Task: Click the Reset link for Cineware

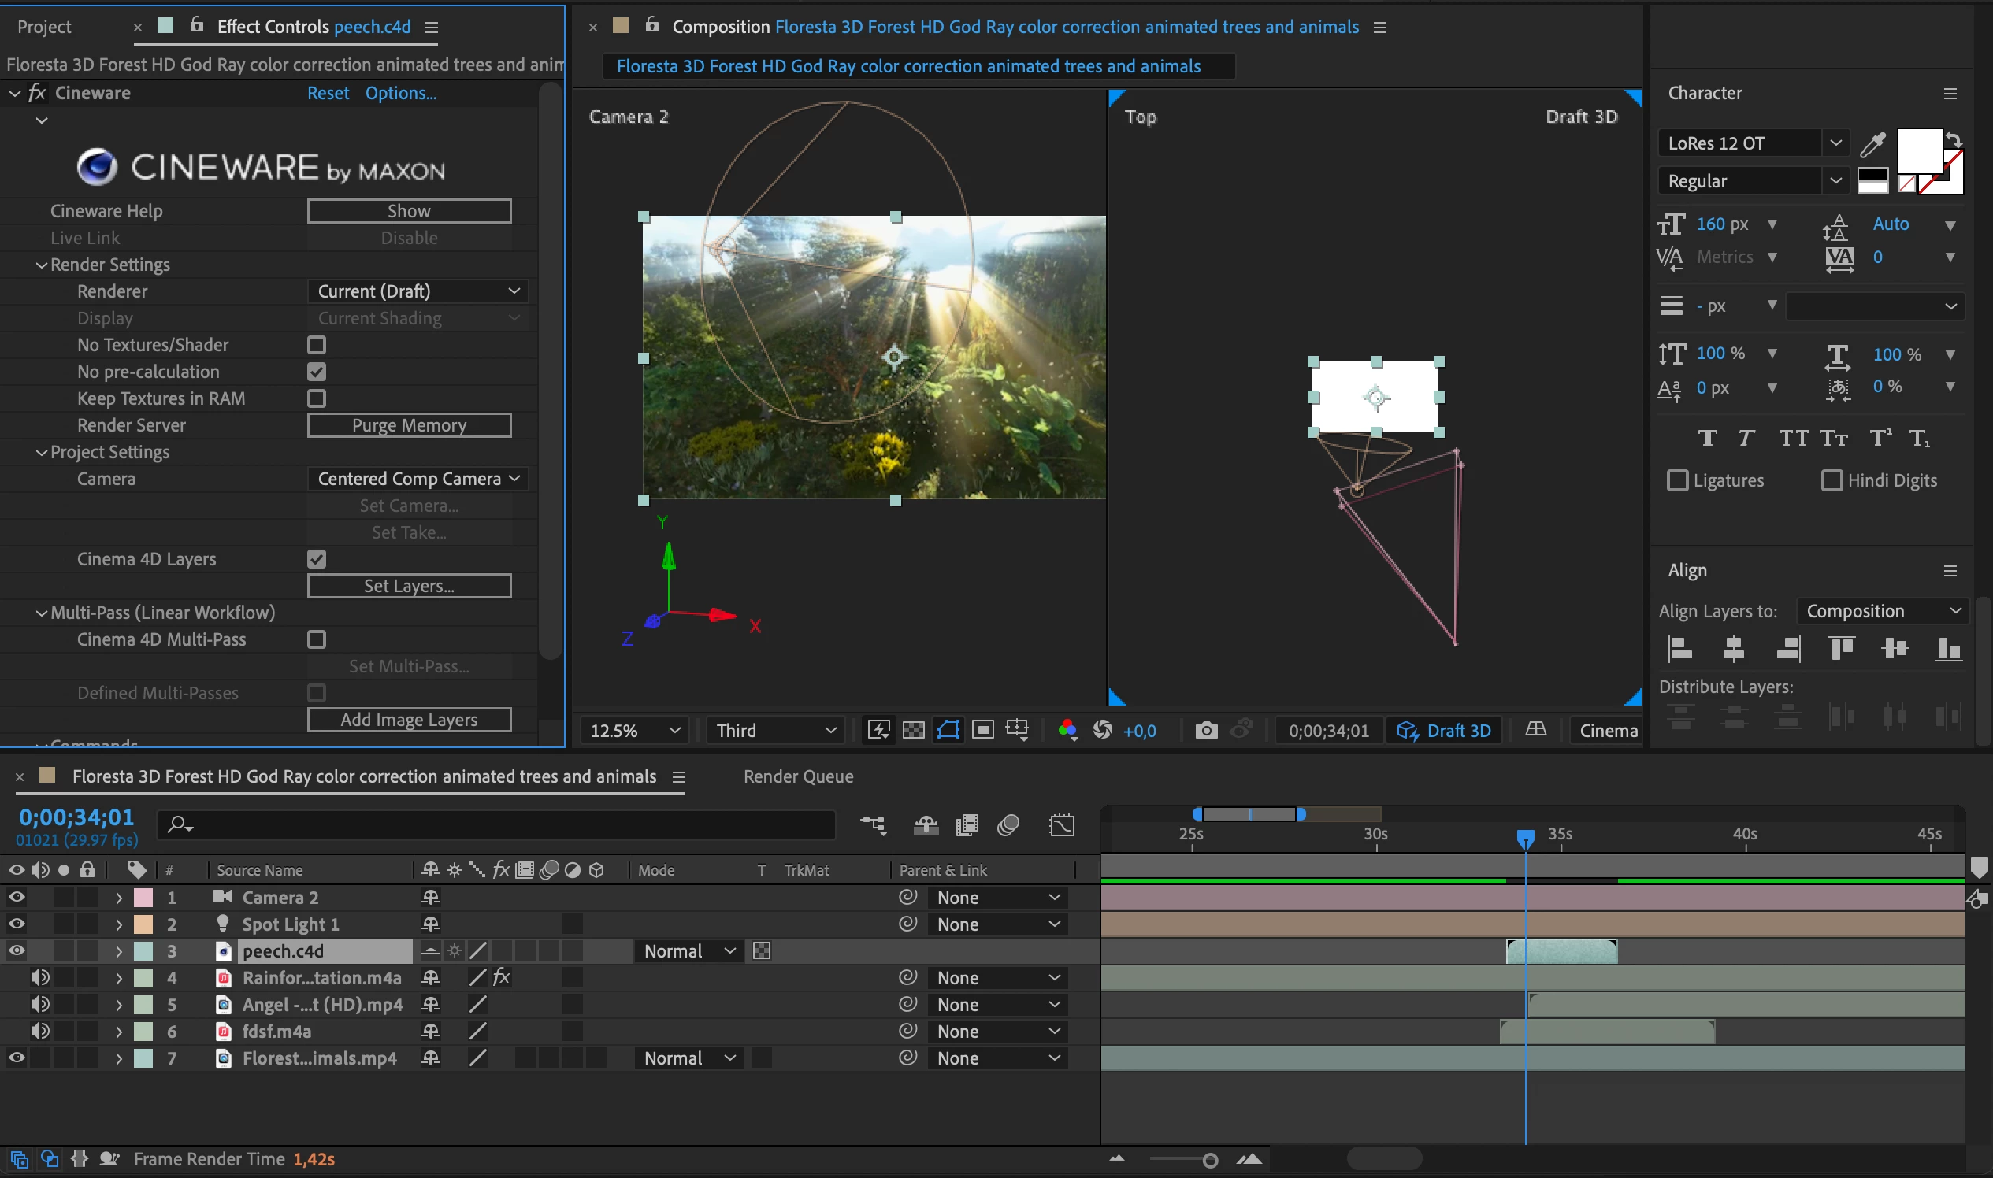Action: click(328, 93)
